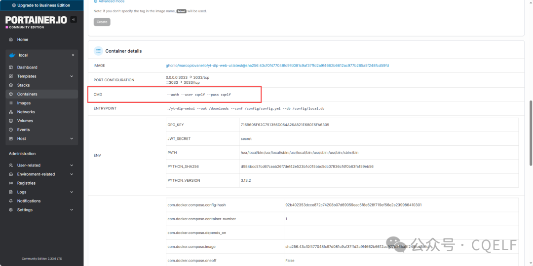This screenshot has height=266, width=533.
Task: Expand the Settings submenu chevron
Action: (72, 210)
